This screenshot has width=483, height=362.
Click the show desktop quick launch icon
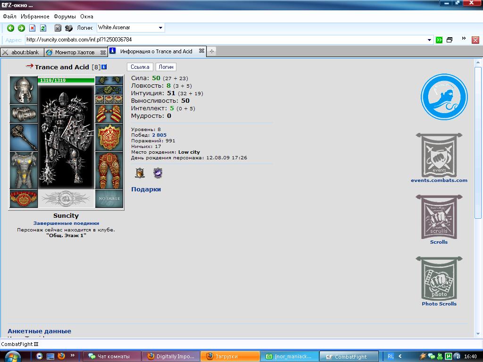[50, 356]
